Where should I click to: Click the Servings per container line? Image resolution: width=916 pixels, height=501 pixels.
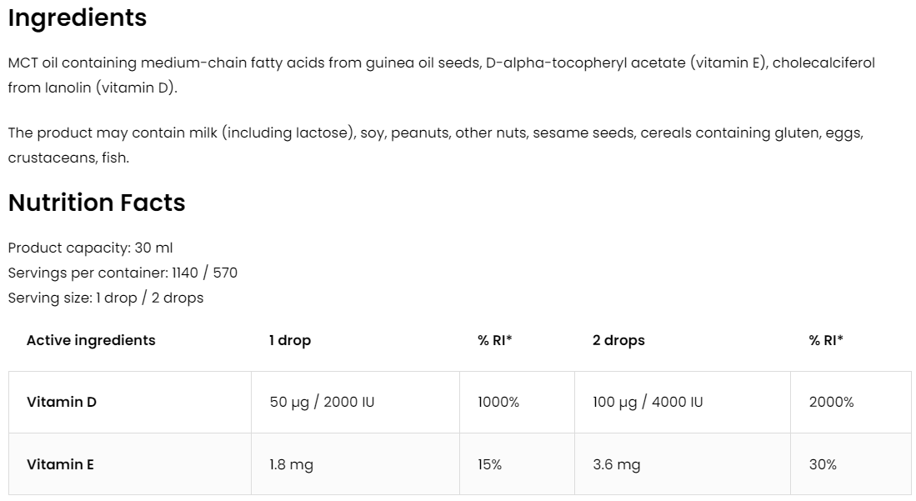tap(123, 273)
